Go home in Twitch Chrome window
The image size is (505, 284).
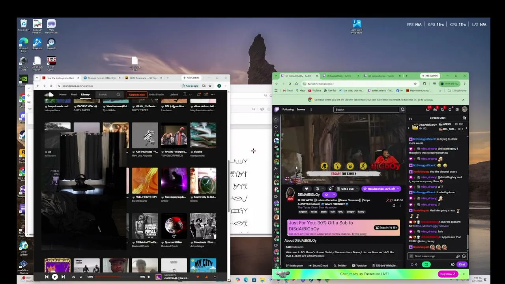pyautogui.click(x=297, y=84)
